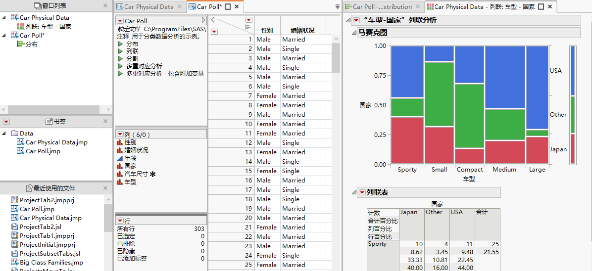Open the tab list dropdown arrow of middle pane
The image size is (592, 271).
click(x=337, y=7)
